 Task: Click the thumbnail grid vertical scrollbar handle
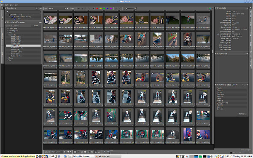click(x=213, y=51)
